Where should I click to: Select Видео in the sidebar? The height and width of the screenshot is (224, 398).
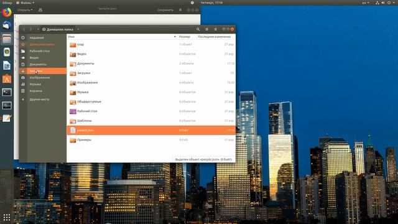(x=43, y=58)
